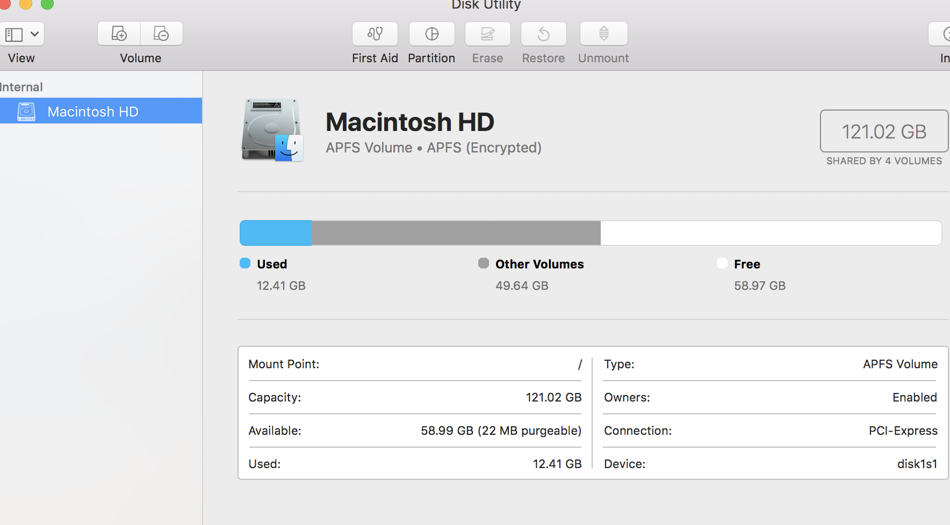This screenshot has width=950, height=525.
Task: Click the Used legend label
Action: click(272, 264)
